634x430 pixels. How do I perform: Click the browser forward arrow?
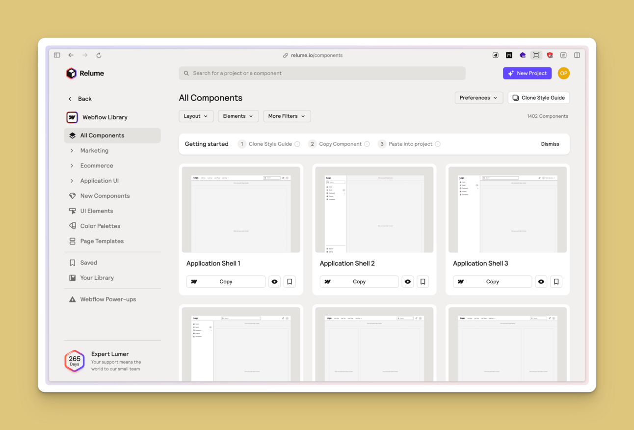click(85, 55)
